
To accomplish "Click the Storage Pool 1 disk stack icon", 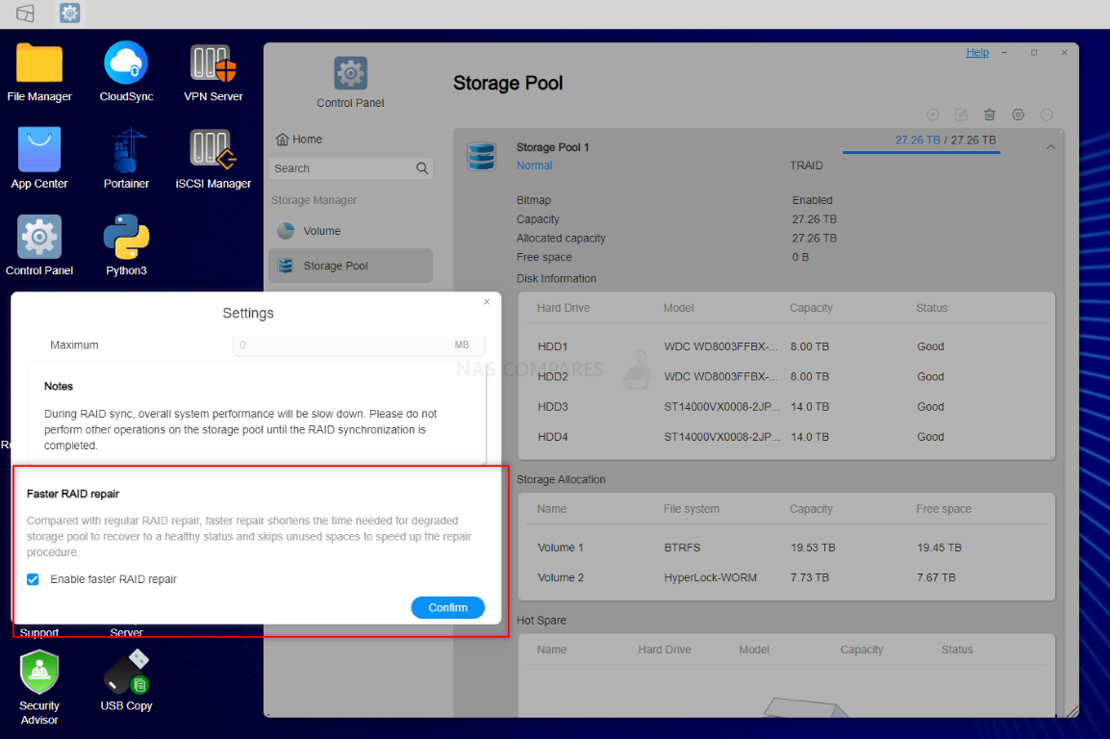I will coord(481,156).
